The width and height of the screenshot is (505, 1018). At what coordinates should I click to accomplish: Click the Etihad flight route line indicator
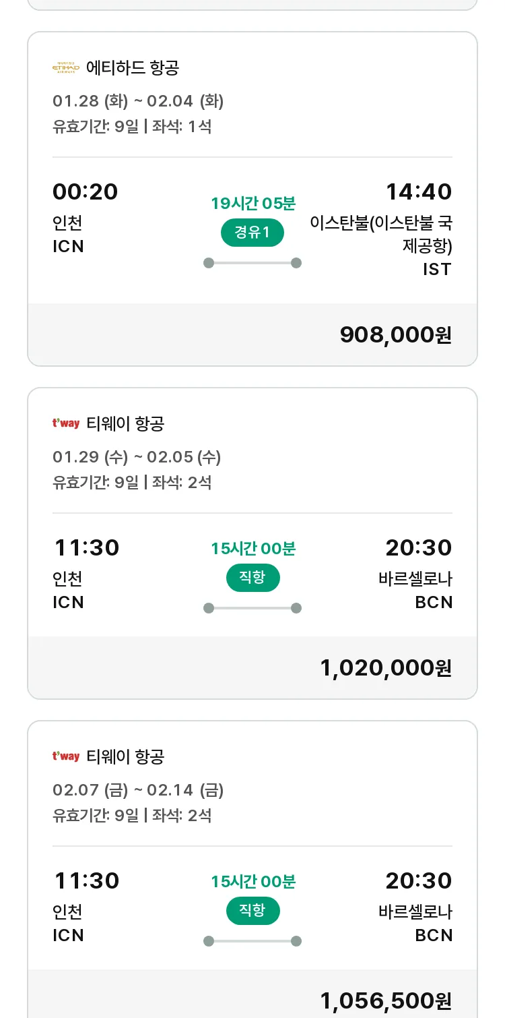pos(252,263)
